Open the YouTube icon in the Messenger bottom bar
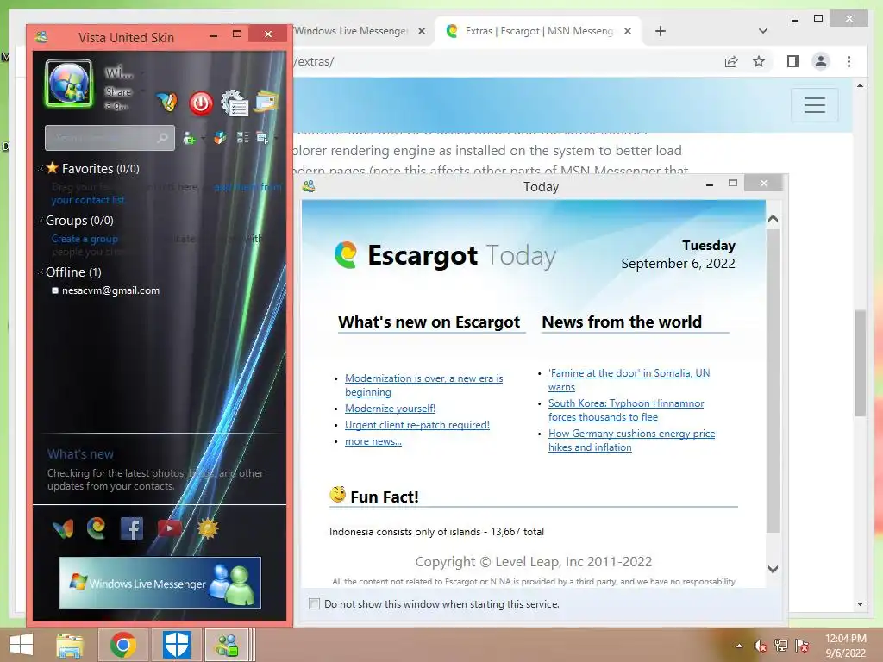The width and height of the screenshot is (883, 662). pos(170,528)
